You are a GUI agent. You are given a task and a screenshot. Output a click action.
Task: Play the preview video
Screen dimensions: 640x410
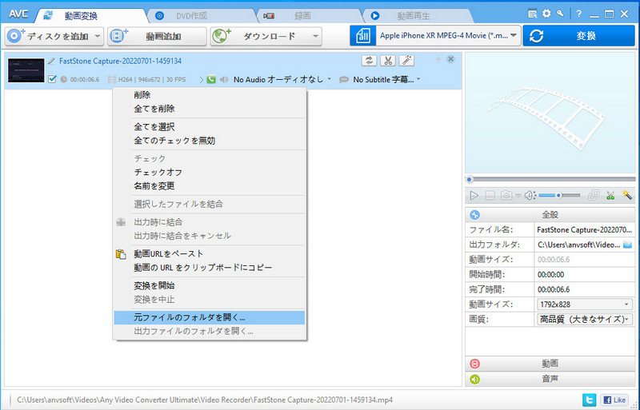pos(474,196)
